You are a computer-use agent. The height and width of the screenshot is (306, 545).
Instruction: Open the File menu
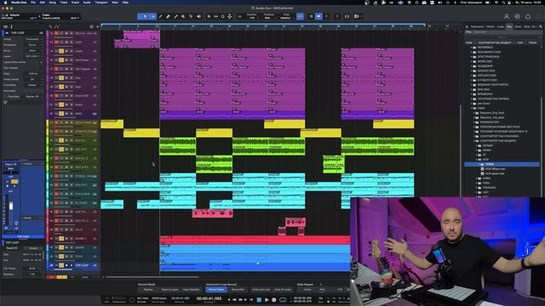click(33, 3)
